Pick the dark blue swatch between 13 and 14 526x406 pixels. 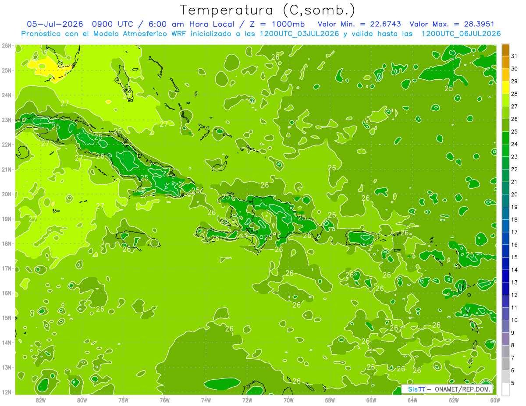point(505,276)
